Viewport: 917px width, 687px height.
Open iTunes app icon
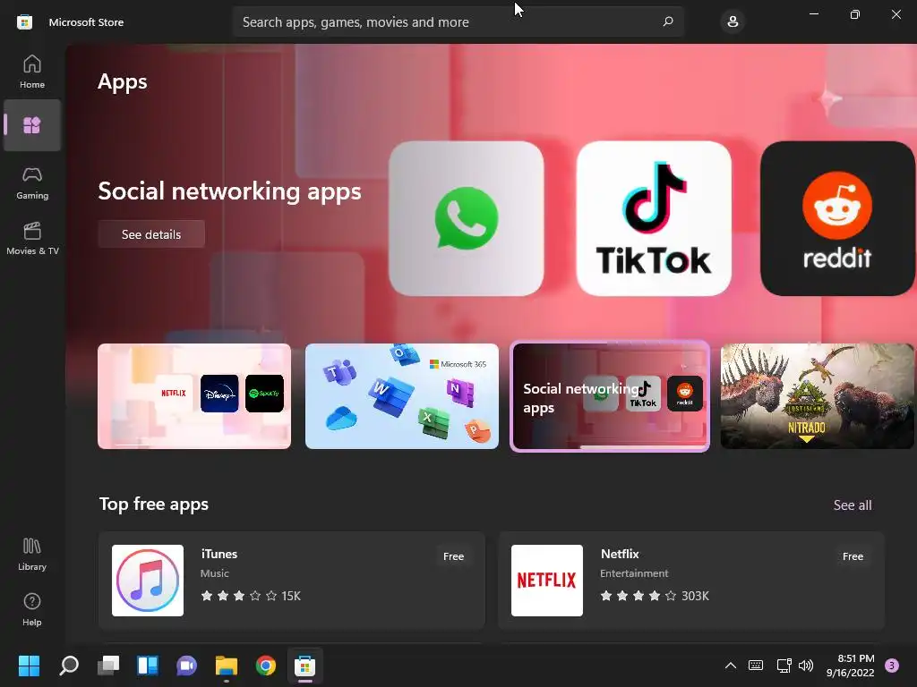(x=148, y=580)
